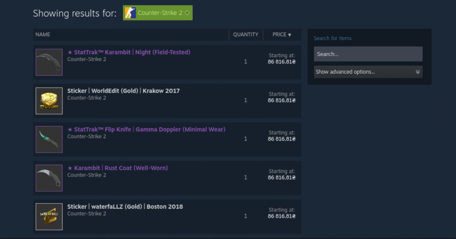
Task: Click the Search for Items field
Action: point(368,54)
